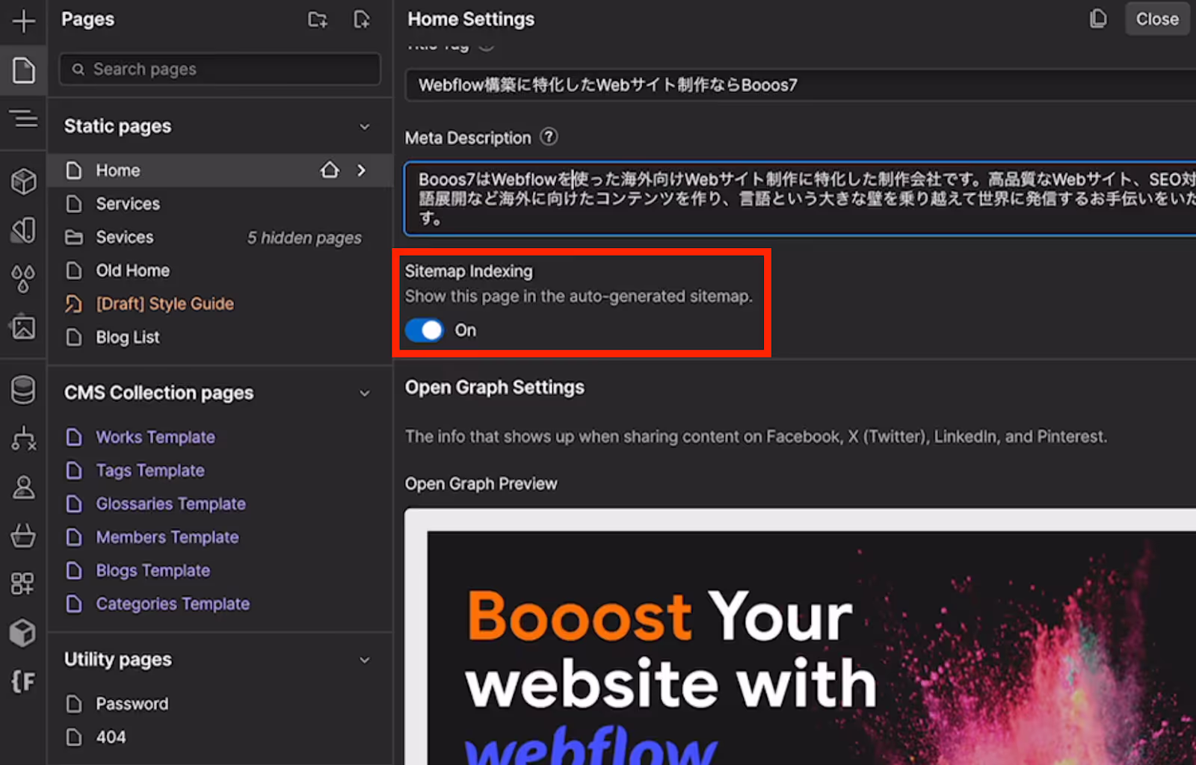Open the 3D box icon in sidebar
The width and height of the screenshot is (1196, 765).
(23, 633)
